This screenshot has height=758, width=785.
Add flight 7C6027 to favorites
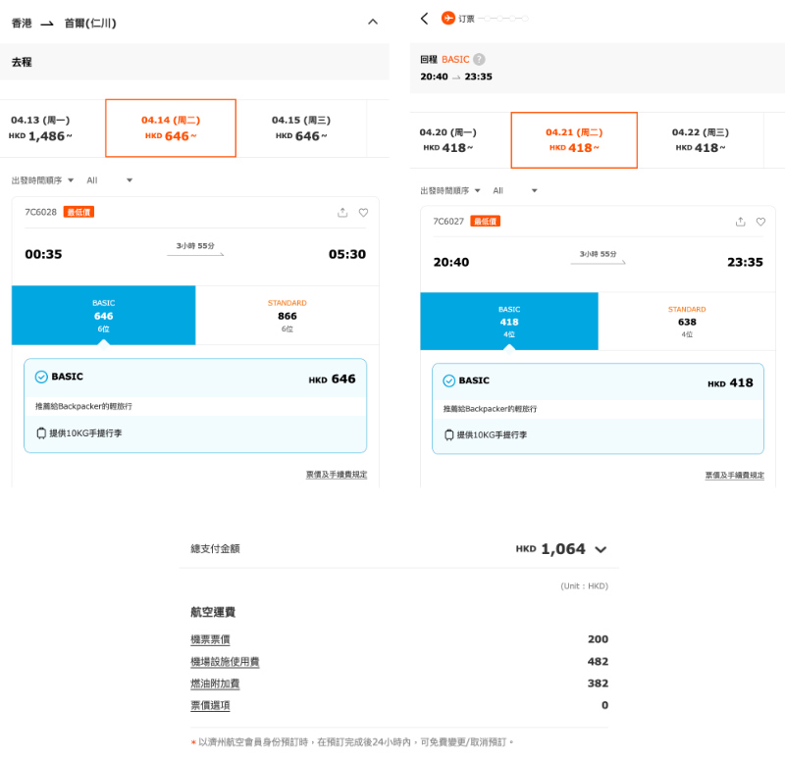(x=760, y=222)
